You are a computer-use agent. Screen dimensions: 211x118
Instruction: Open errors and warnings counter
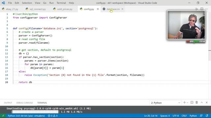click(53, 116)
